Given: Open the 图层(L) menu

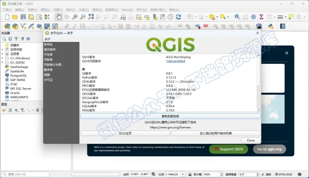Looking at the screenshot, I should tap(45, 10).
